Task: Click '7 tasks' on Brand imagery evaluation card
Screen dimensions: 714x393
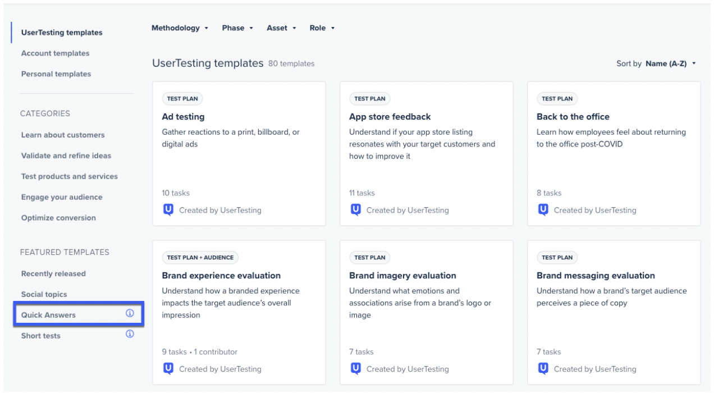Action: point(361,352)
